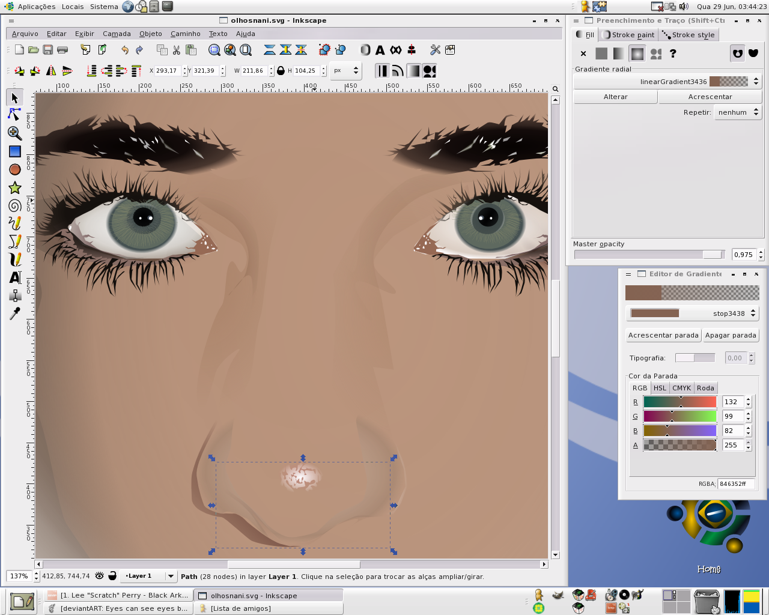
Task: Click the Save floppy disk icon
Action: pyautogui.click(x=48, y=50)
